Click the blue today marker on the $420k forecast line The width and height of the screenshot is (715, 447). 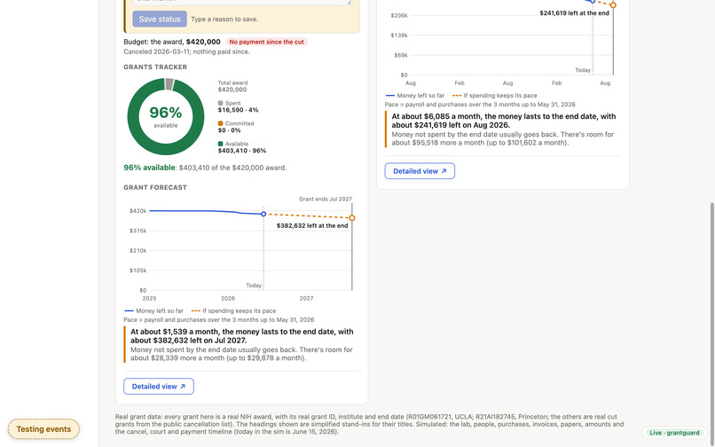coord(263,214)
